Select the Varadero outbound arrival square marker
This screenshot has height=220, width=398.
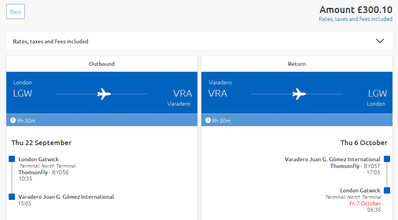12,197
